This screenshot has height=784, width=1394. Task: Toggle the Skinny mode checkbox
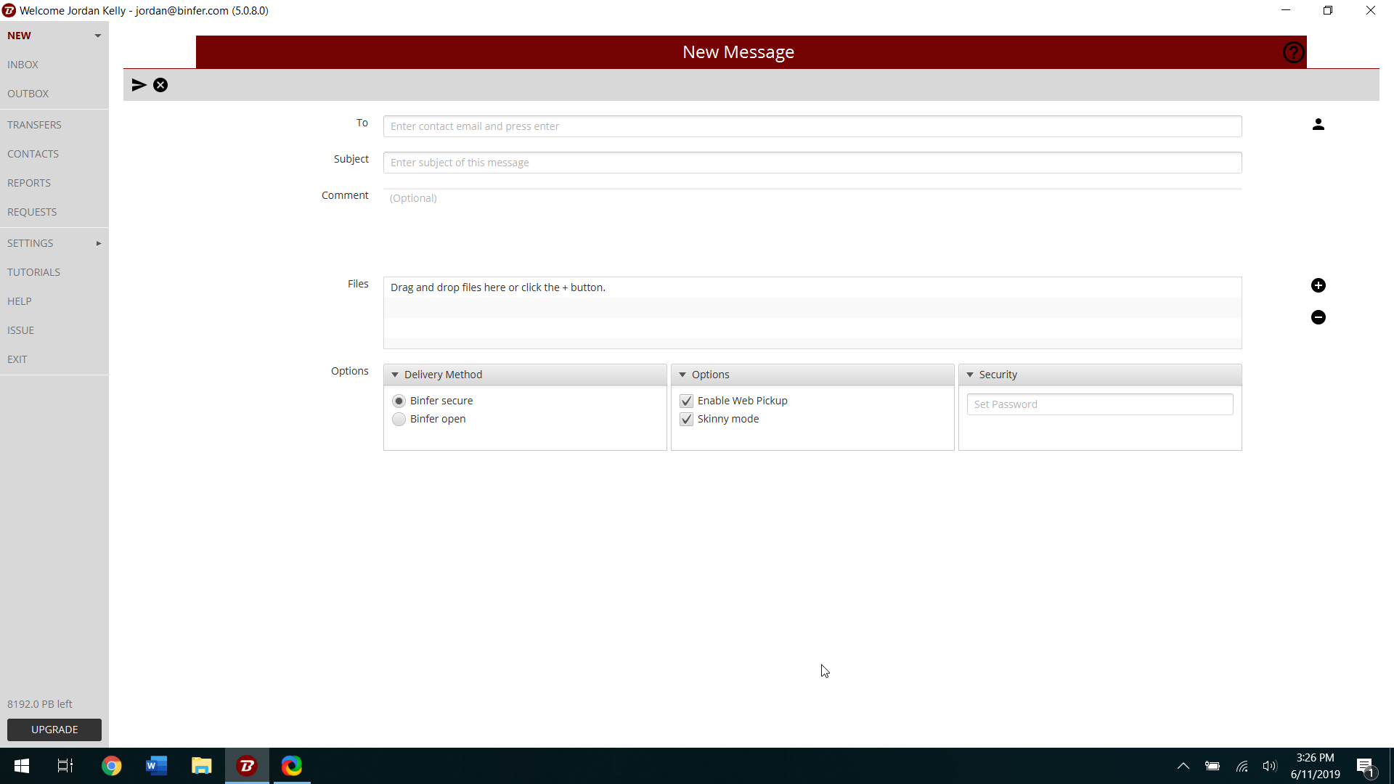(x=686, y=419)
